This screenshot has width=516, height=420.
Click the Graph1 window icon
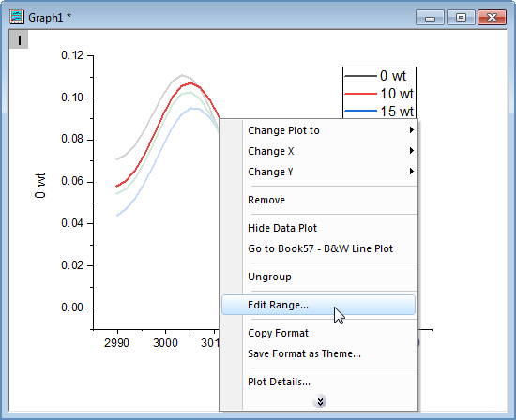pyautogui.click(x=17, y=17)
